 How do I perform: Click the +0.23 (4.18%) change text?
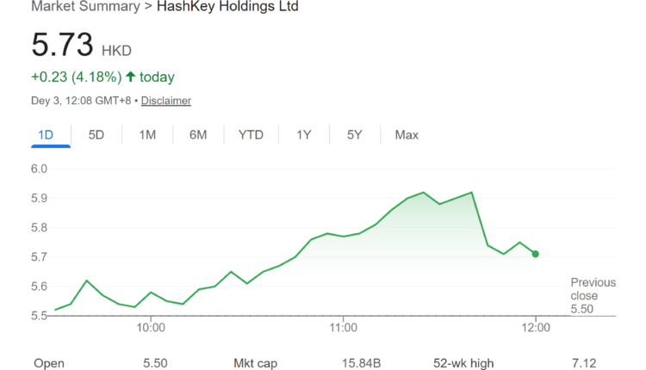click(x=77, y=77)
